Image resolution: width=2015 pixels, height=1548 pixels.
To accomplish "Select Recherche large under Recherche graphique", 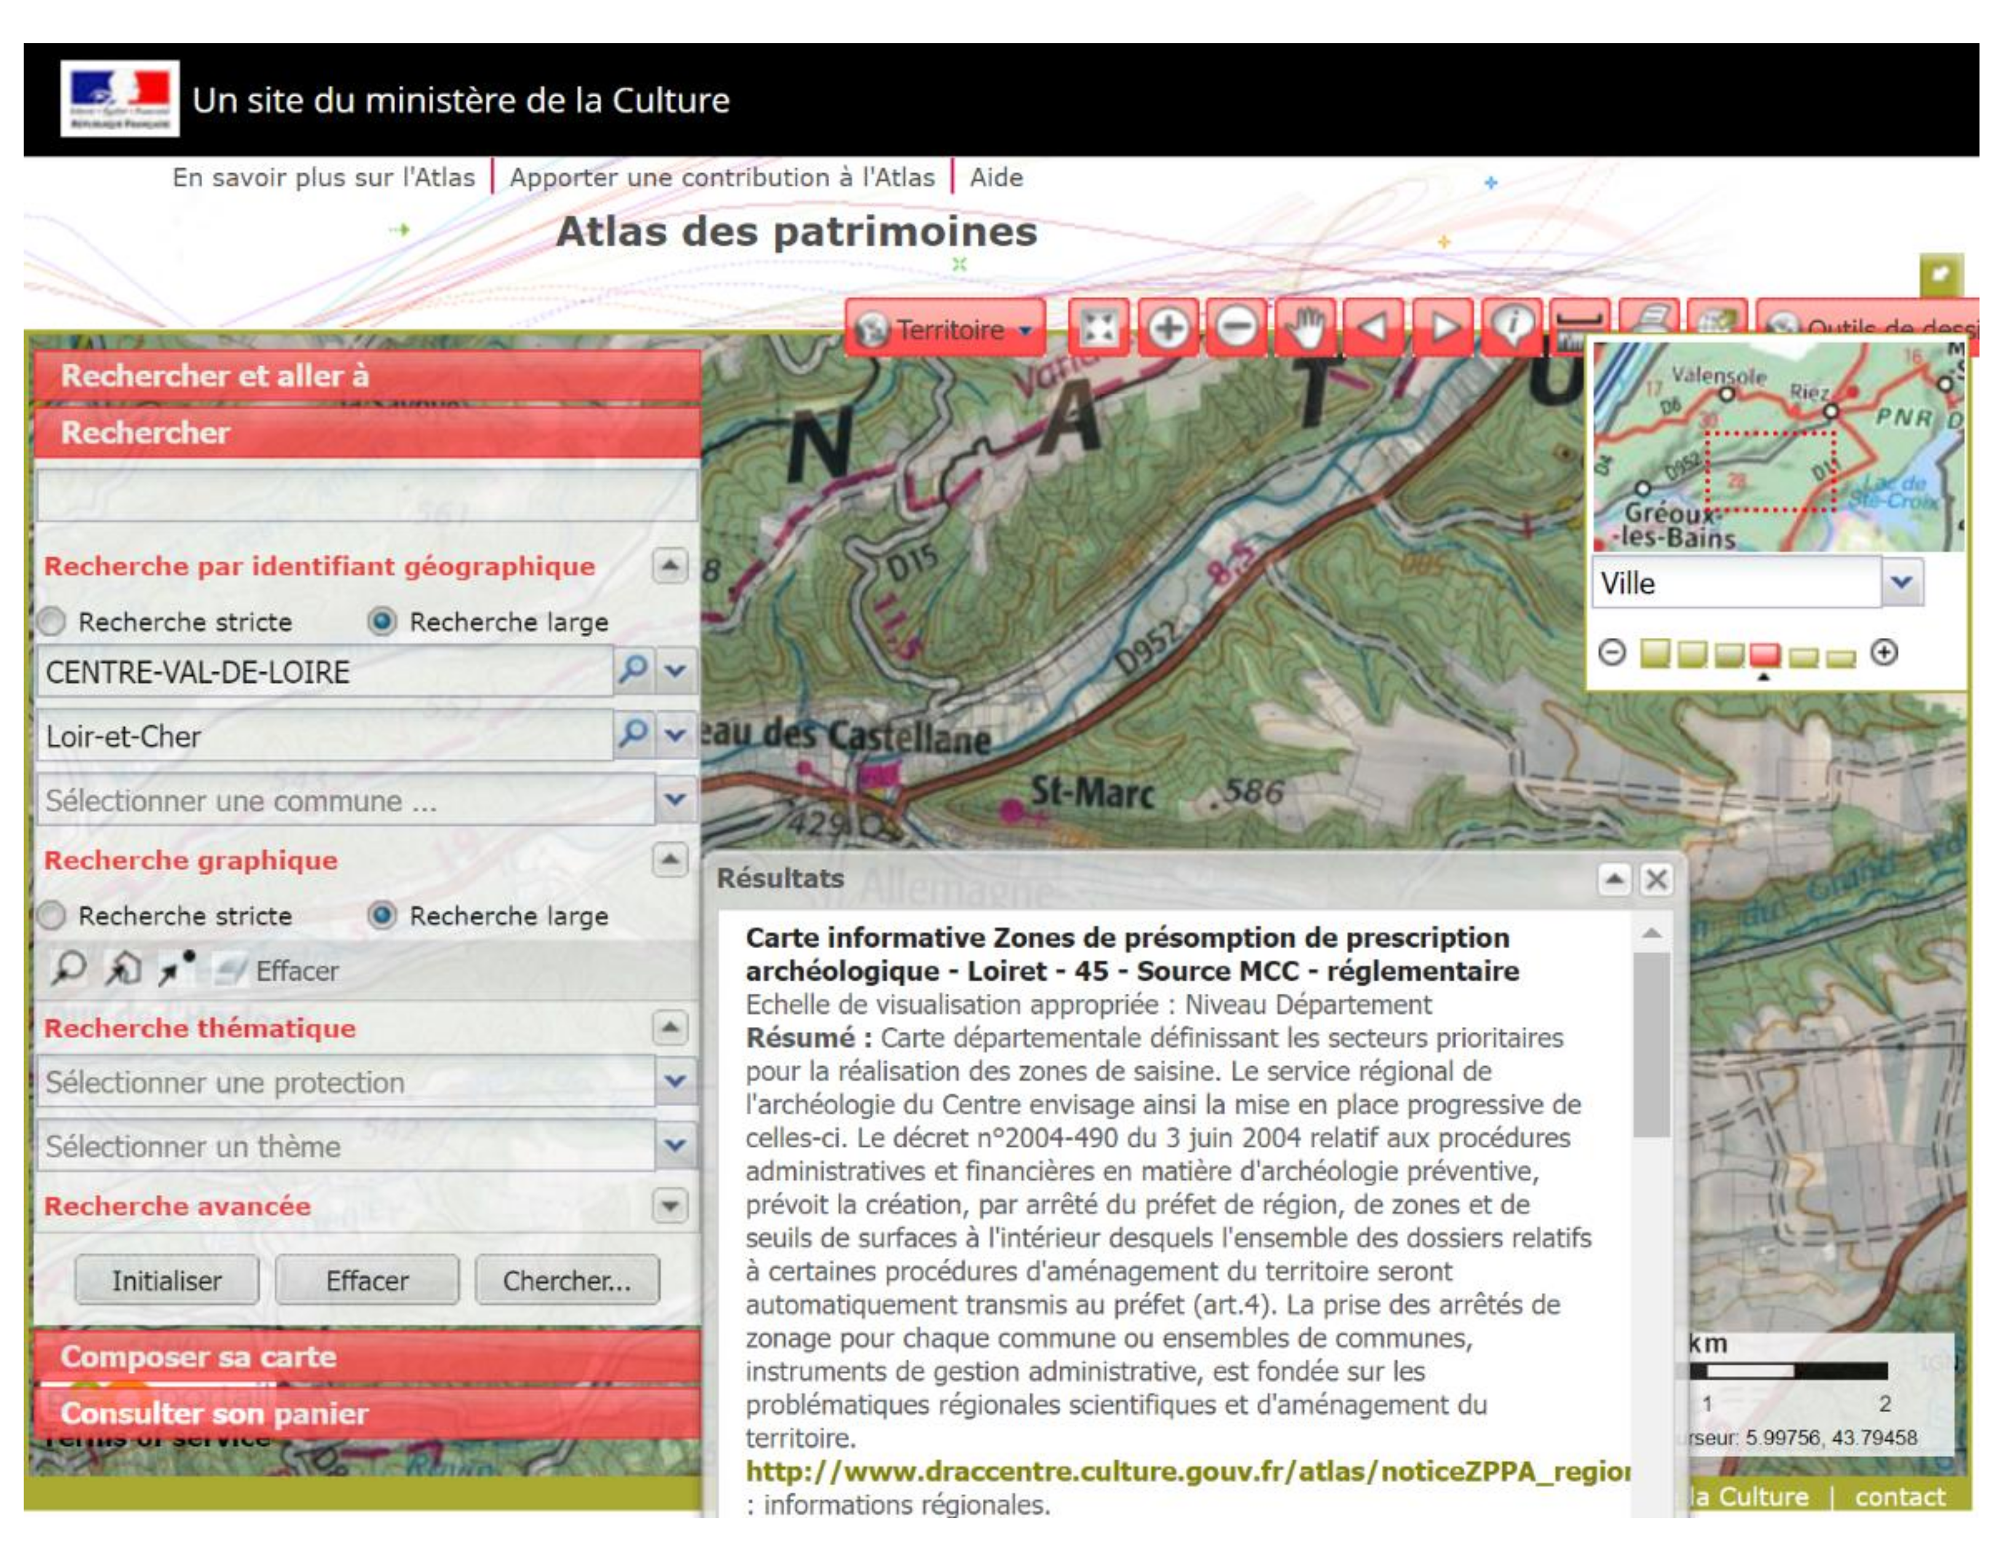I will 382,916.
